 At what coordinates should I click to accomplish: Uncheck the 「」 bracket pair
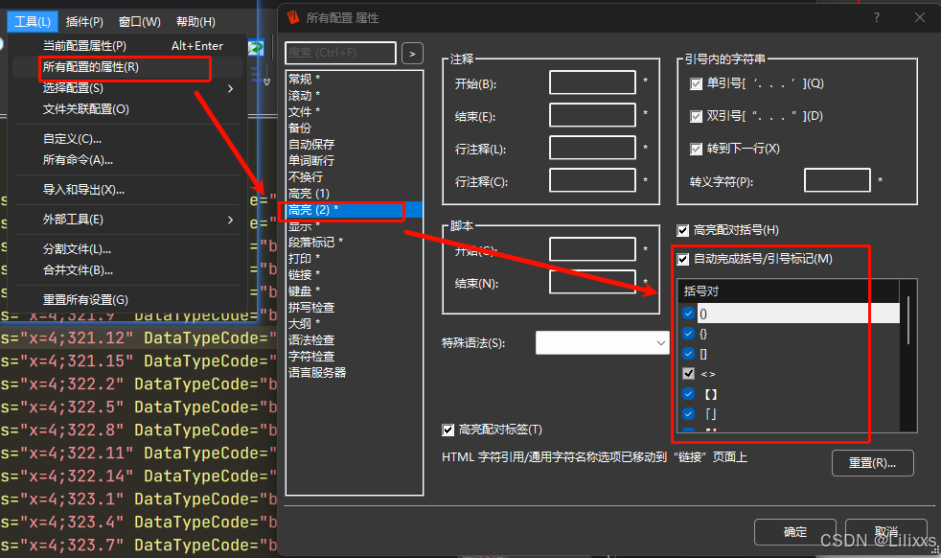[x=688, y=414]
